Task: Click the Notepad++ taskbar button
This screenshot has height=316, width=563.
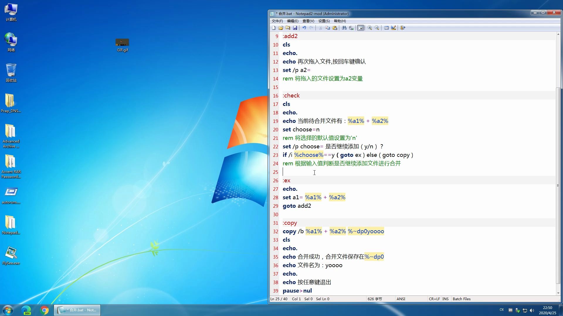Action: coord(77,310)
